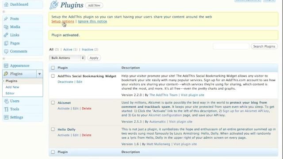Click the large Plugins header plug icon
283x159 pixels.
point(54,5)
